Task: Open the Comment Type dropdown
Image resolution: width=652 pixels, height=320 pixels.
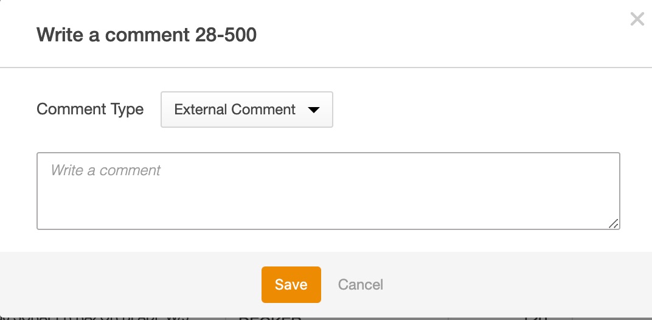Action: (246, 110)
